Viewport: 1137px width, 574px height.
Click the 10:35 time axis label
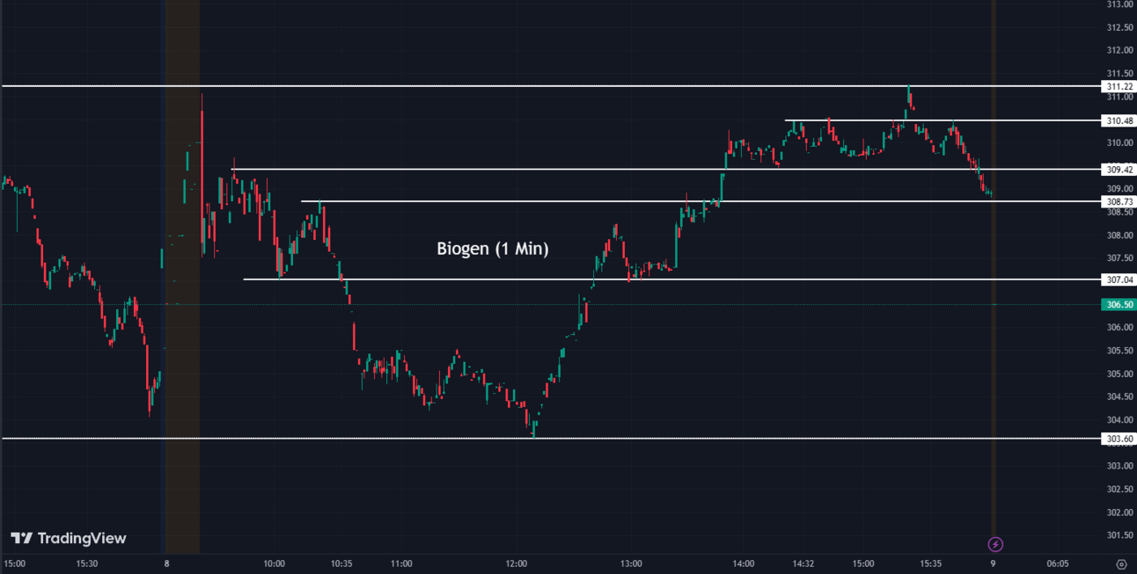pyautogui.click(x=341, y=563)
